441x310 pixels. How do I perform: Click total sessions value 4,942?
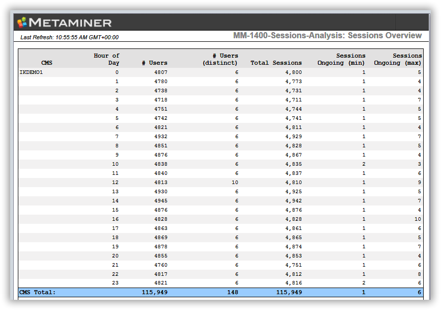tap(293, 201)
